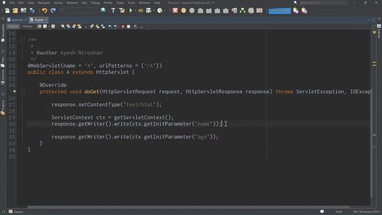Open the Run Project dropdown arrow
Viewport: 382px width, 215px height.
tap(135, 11)
